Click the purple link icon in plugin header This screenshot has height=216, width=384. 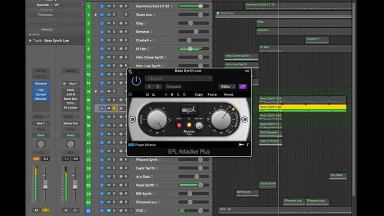point(242,86)
